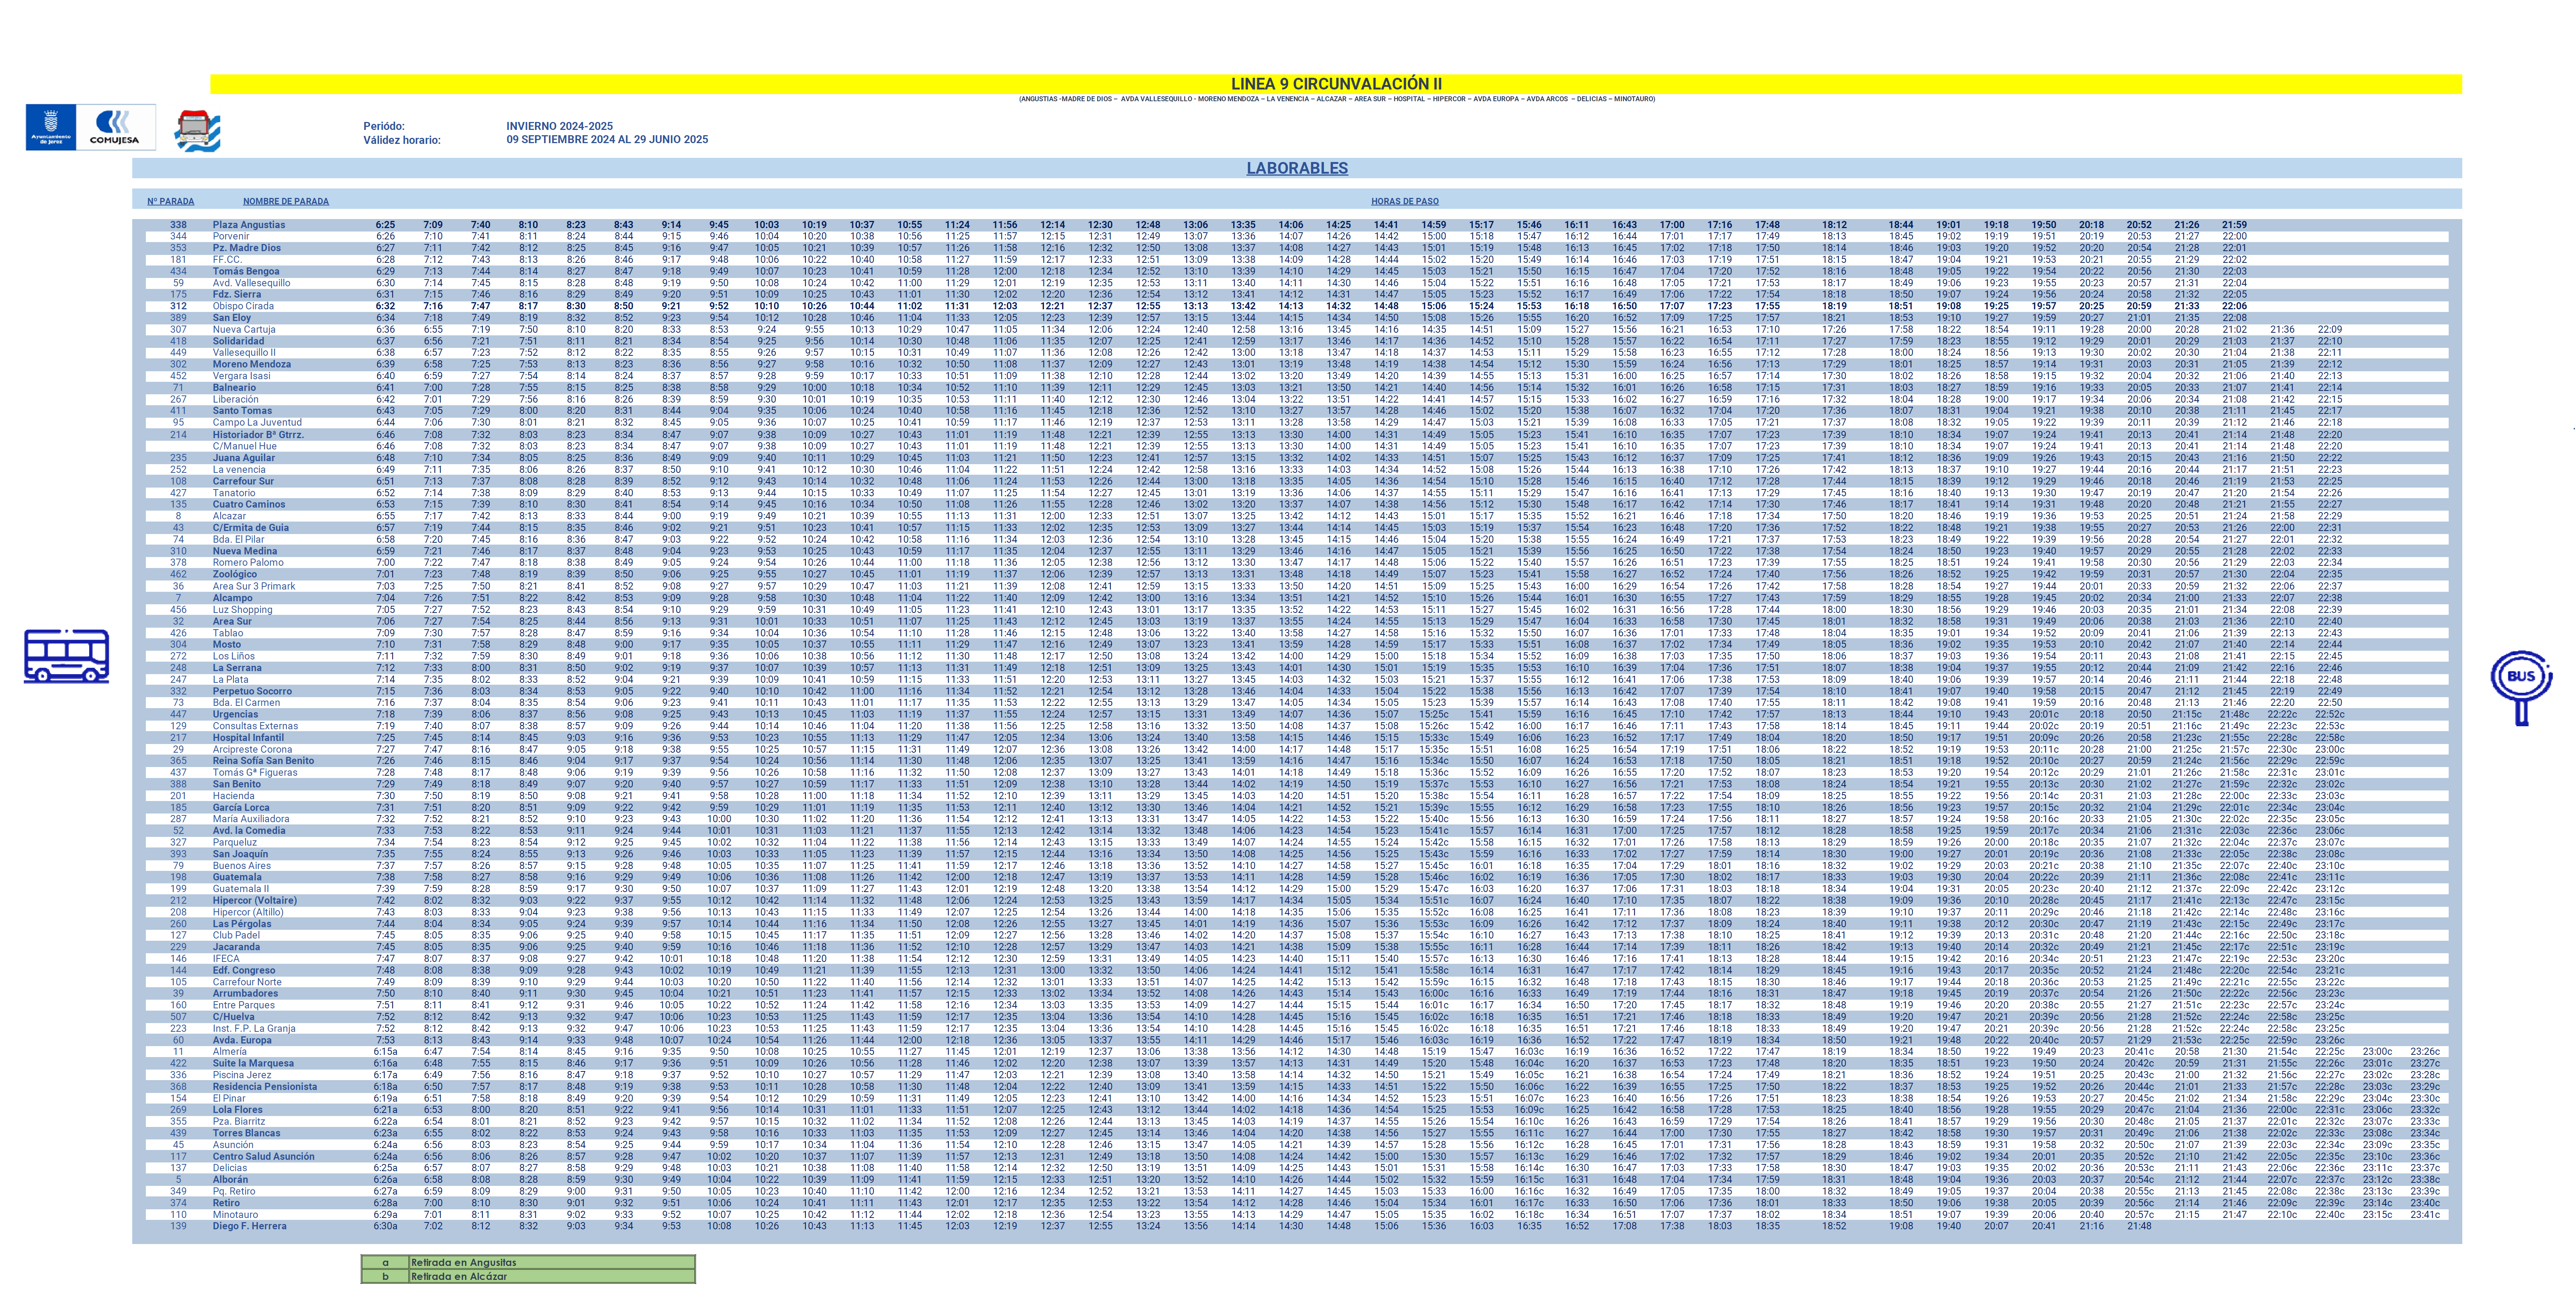
Task: Click the NOMBRE DE PARADA column header
Action: click(x=286, y=202)
